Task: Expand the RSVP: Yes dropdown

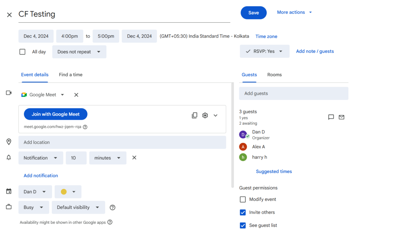Action: [x=265, y=51]
